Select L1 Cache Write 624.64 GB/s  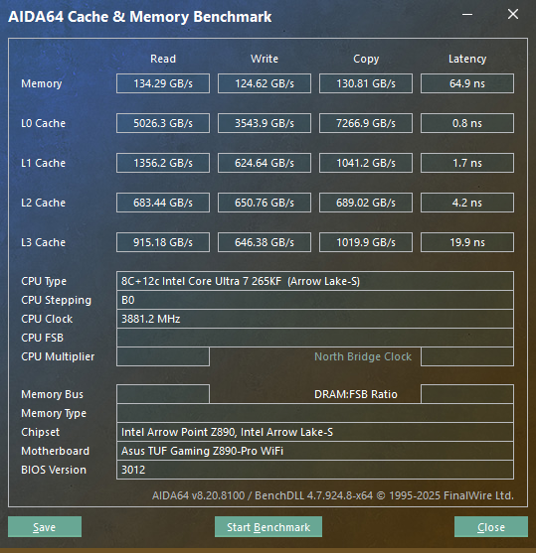265,163
